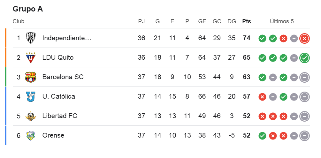Click U. Católica's first red loss icon
321x158 pixels.
[262, 97]
